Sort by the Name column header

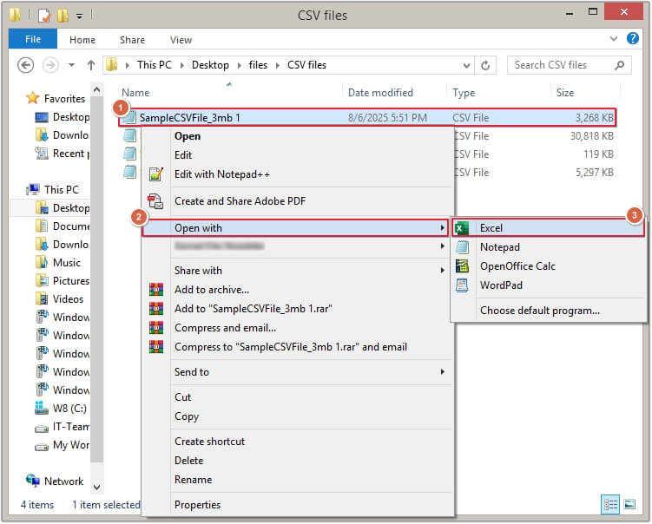tap(135, 93)
